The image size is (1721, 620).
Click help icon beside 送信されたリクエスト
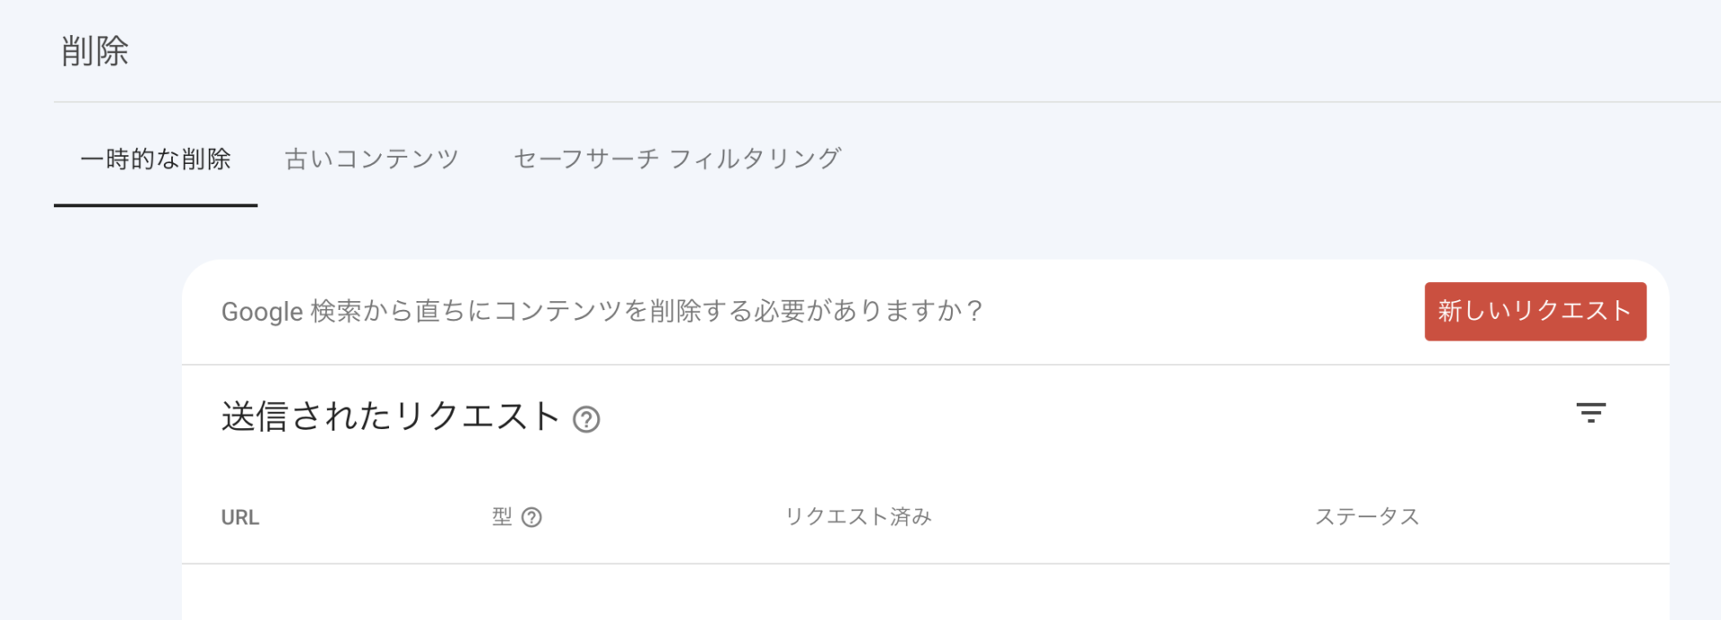tap(586, 419)
